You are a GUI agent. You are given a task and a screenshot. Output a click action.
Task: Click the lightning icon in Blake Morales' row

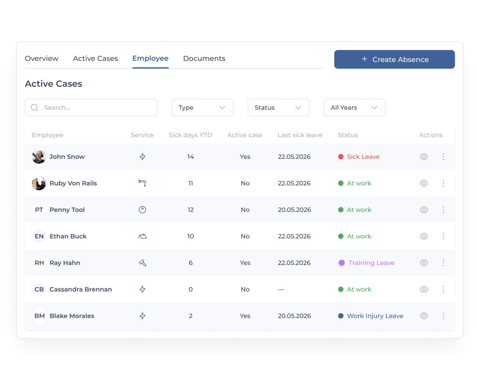click(142, 316)
